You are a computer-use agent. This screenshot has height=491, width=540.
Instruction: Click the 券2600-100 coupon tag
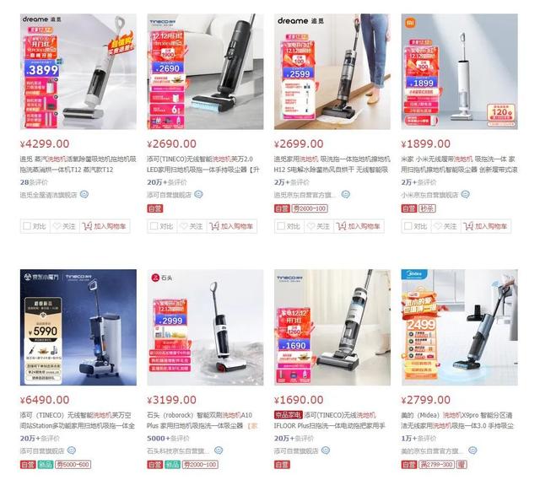point(310,208)
